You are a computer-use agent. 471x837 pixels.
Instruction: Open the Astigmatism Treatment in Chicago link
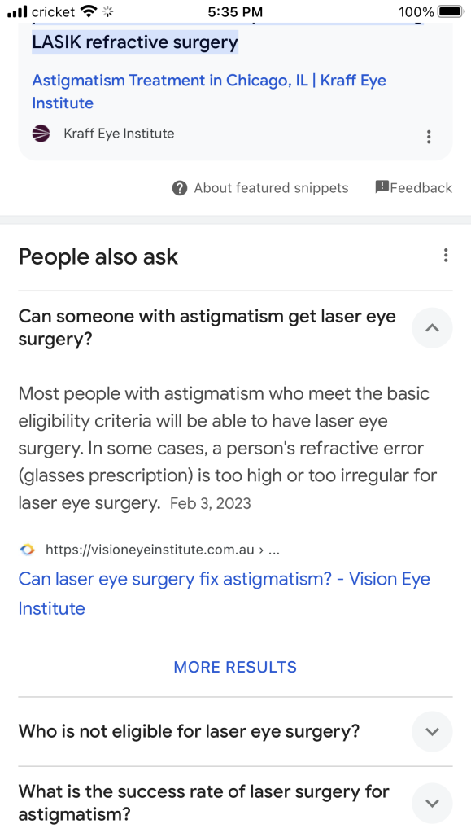[x=209, y=91]
